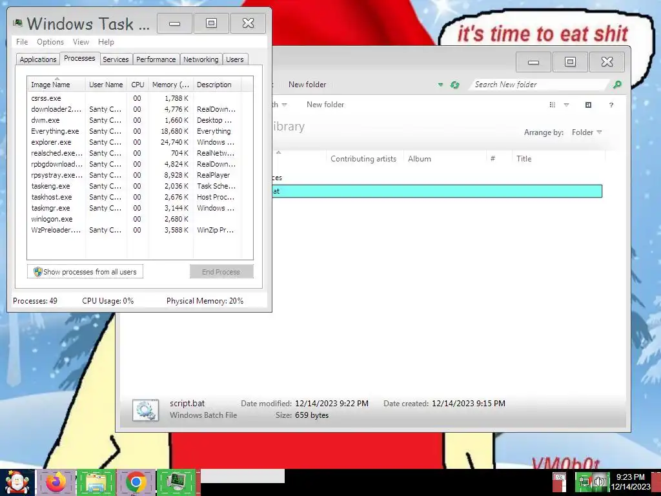Click New folder in the address breadcrumb

[x=307, y=85]
